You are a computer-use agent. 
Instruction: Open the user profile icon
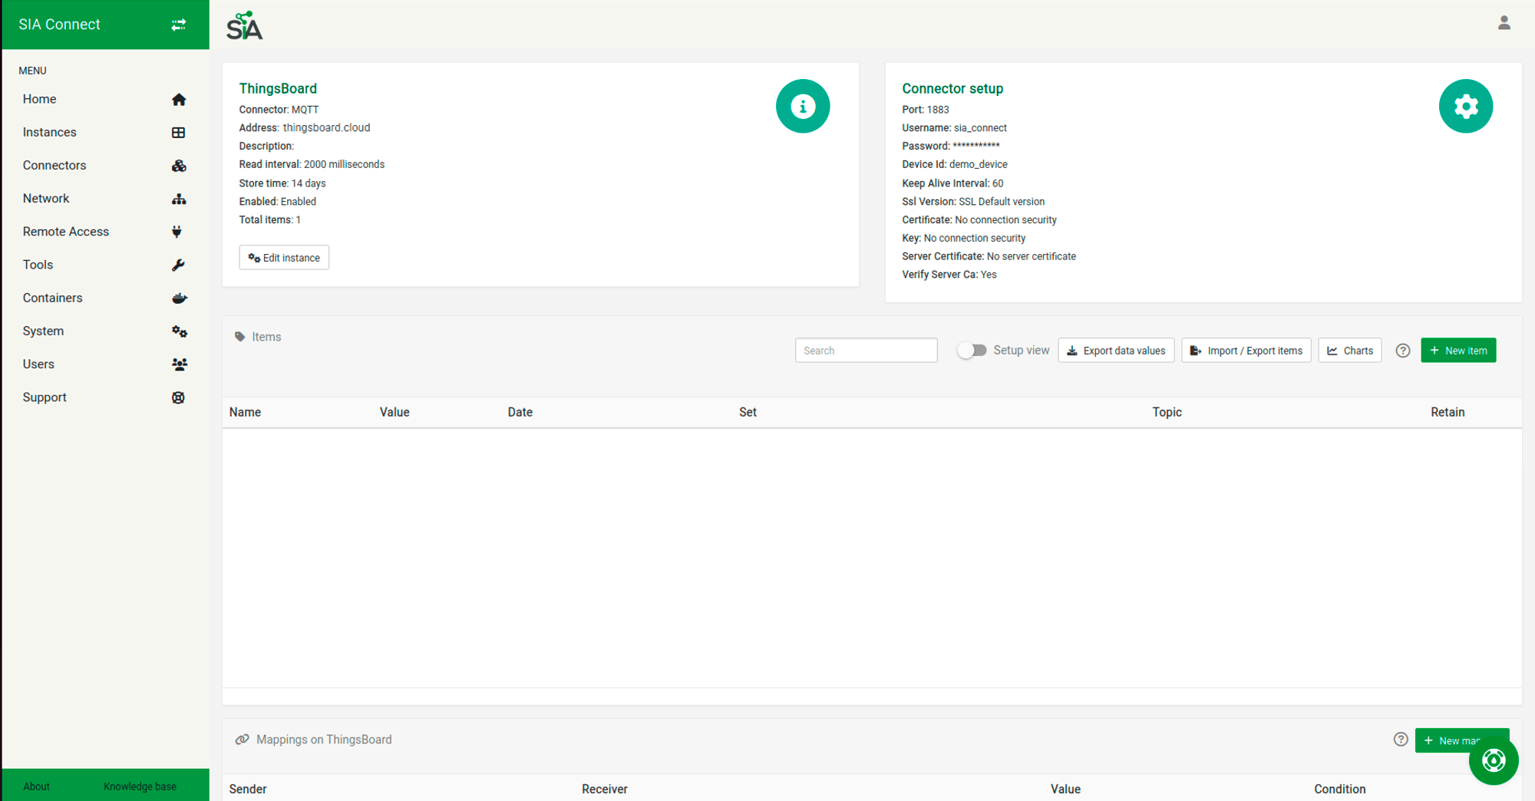(x=1504, y=23)
